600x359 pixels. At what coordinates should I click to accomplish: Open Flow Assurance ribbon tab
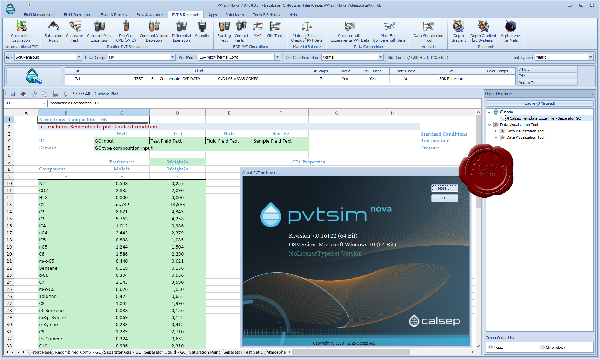(150, 15)
